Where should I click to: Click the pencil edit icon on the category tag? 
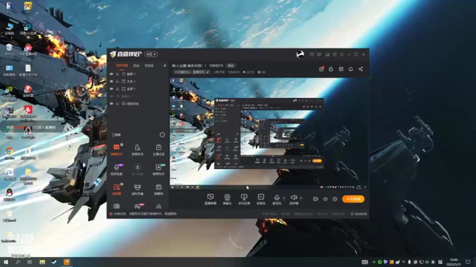[x=208, y=72]
